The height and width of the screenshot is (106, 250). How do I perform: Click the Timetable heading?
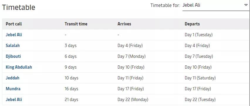pyautogui.click(x=18, y=7)
